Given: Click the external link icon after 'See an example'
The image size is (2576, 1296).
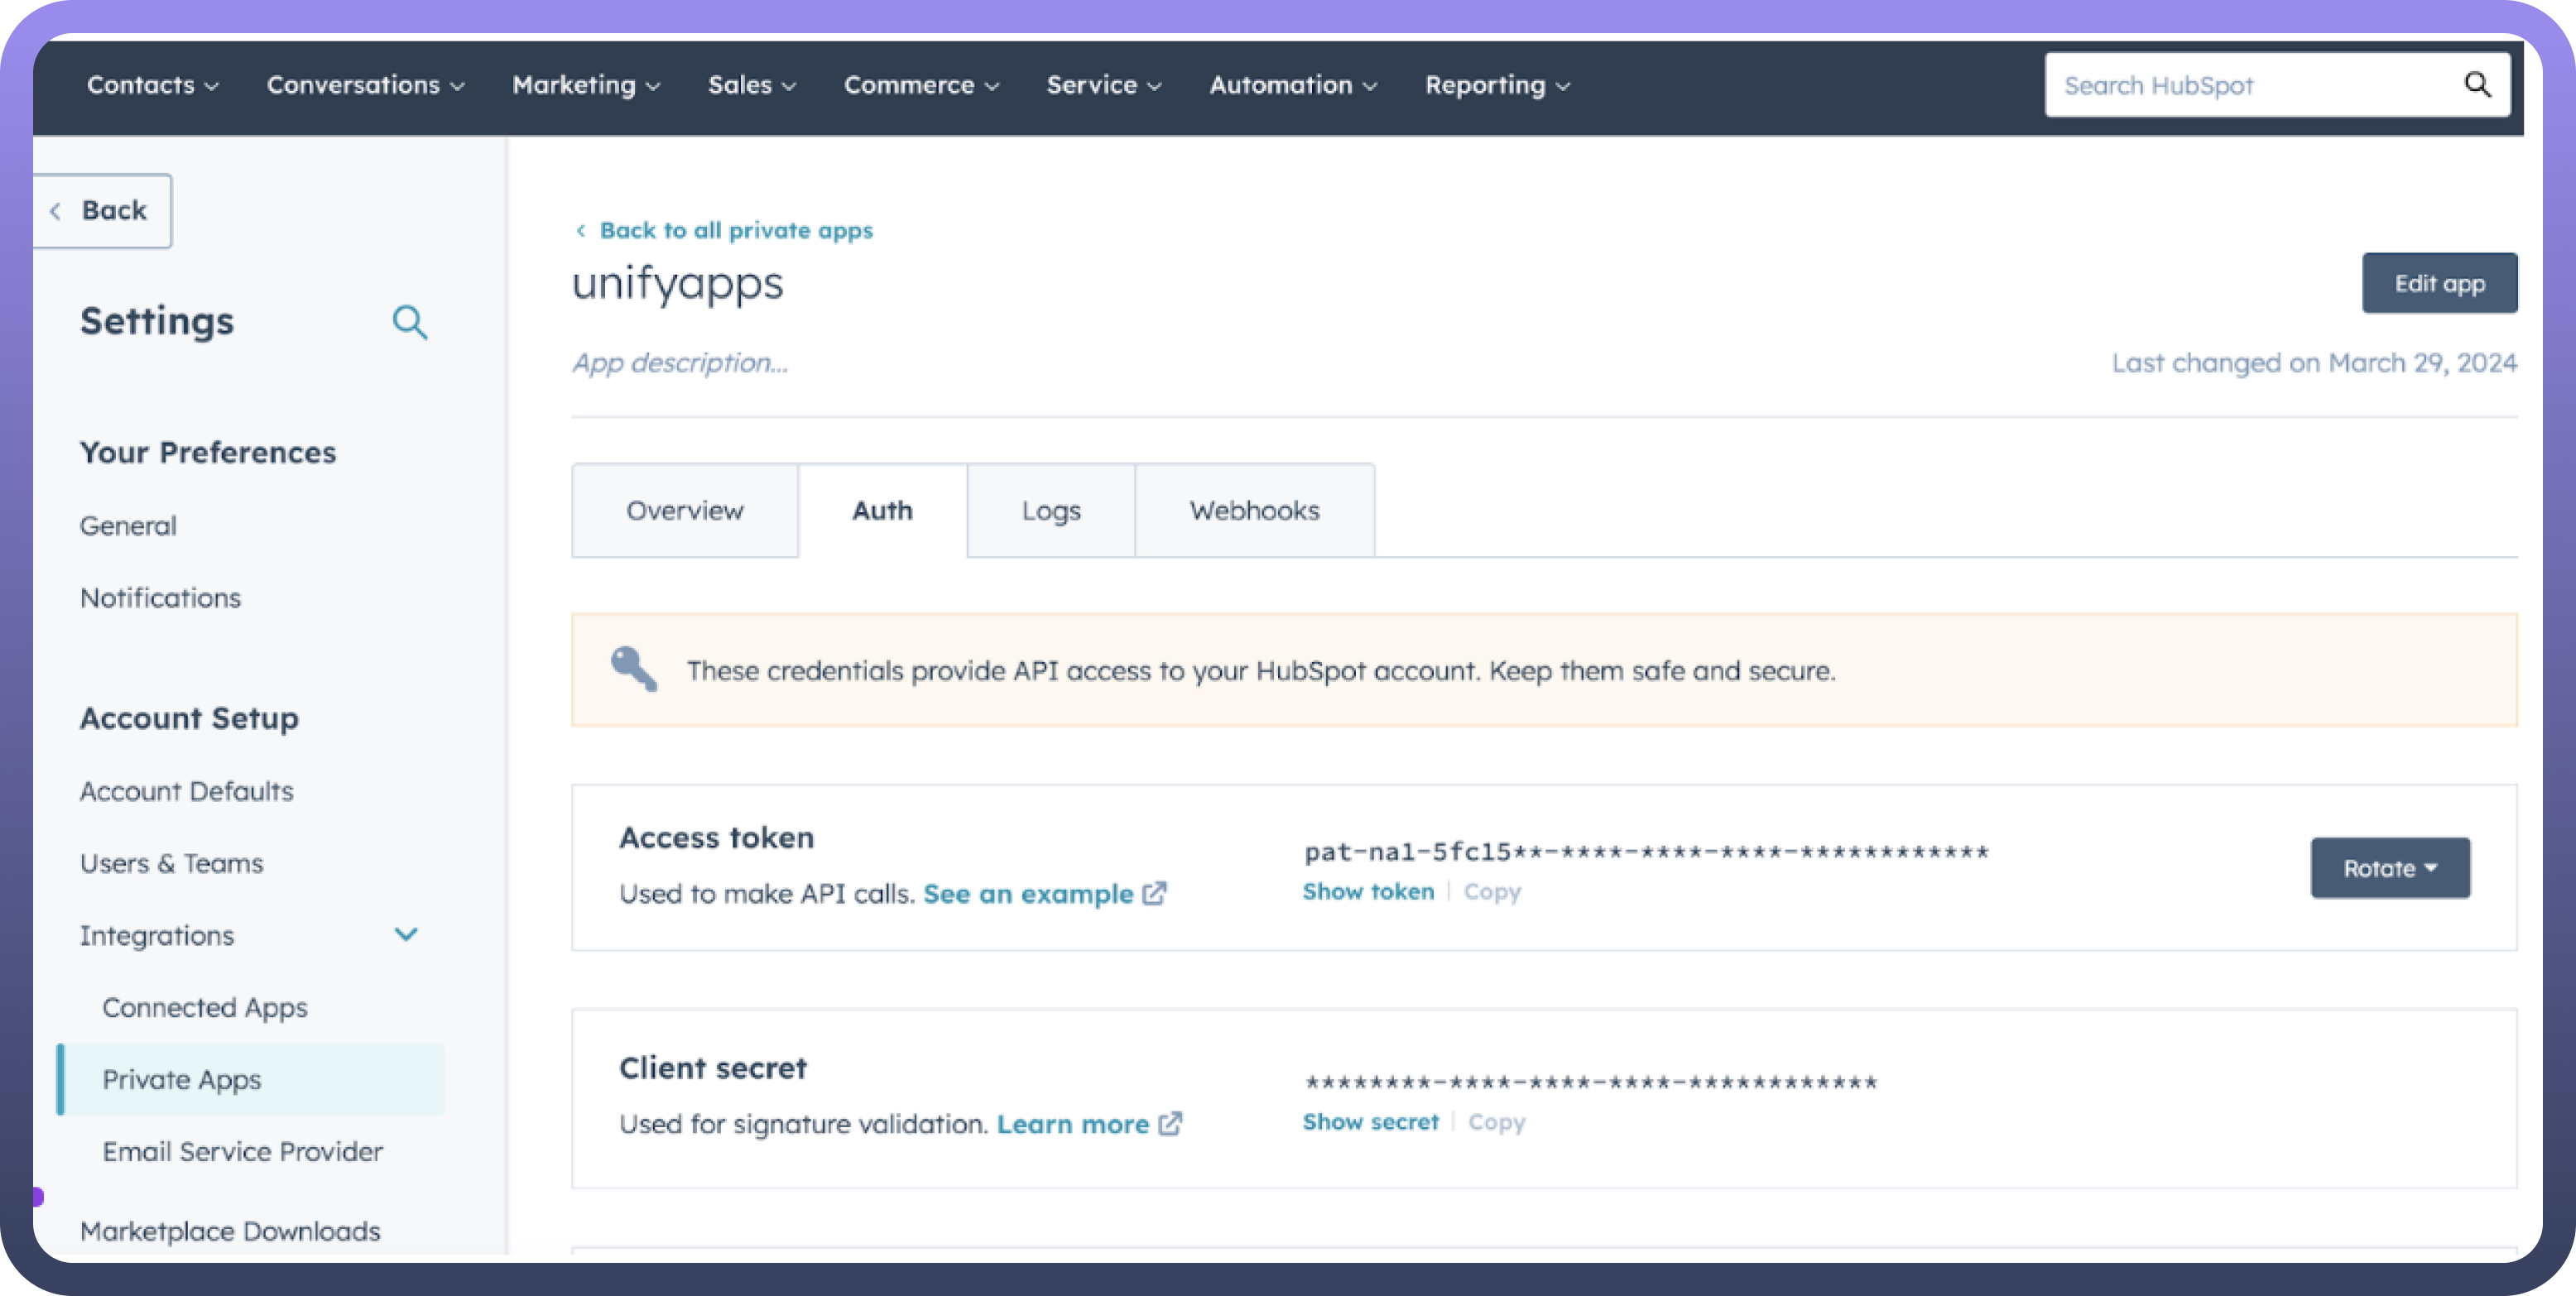Looking at the screenshot, I should tap(1154, 893).
